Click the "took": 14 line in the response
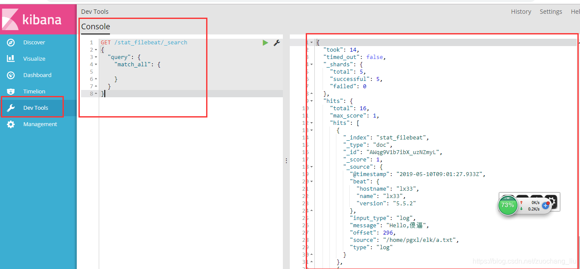Image resolution: width=580 pixels, height=269 pixels. click(341, 50)
